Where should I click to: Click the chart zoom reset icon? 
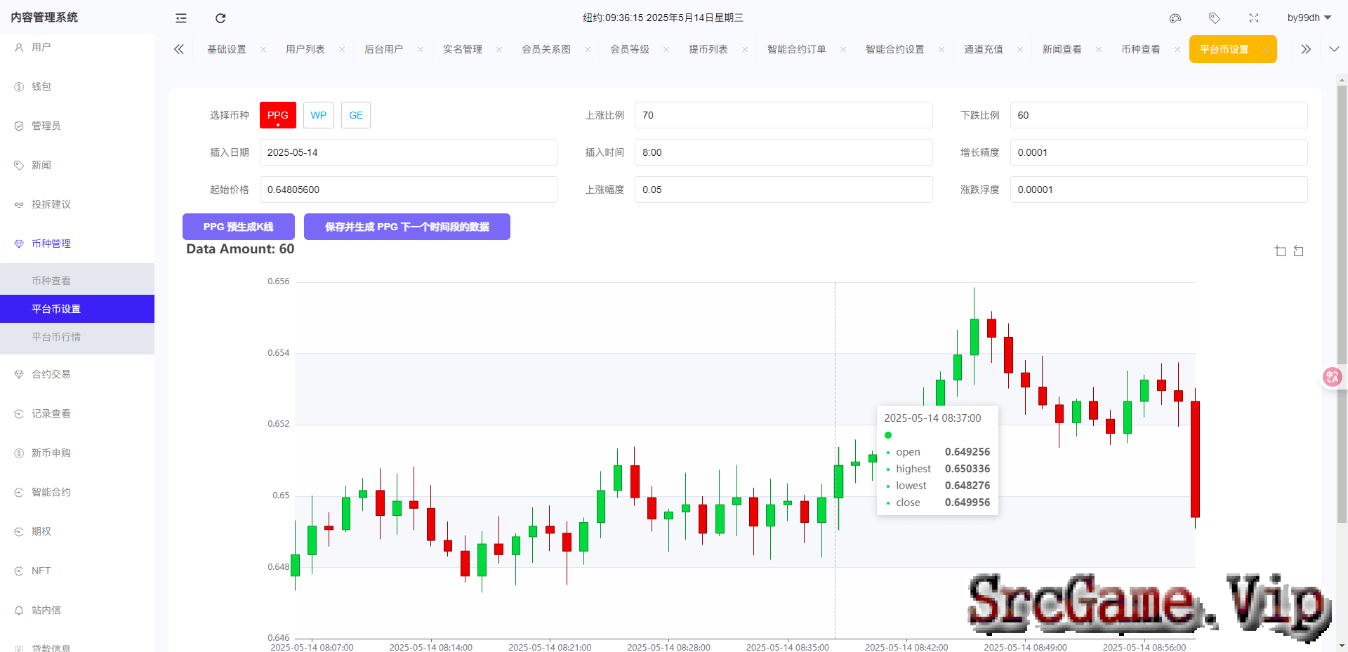pos(1299,251)
